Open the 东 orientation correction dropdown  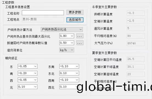(x=27, y=66)
